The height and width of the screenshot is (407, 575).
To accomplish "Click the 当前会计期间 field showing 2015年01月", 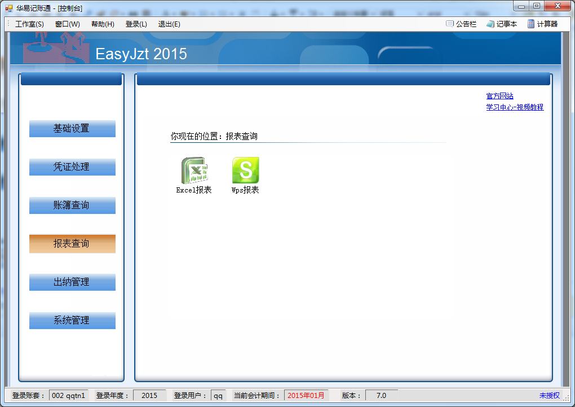I will click(x=306, y=396).
